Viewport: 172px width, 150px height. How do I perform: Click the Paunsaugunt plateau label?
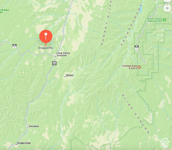[131, 25]
